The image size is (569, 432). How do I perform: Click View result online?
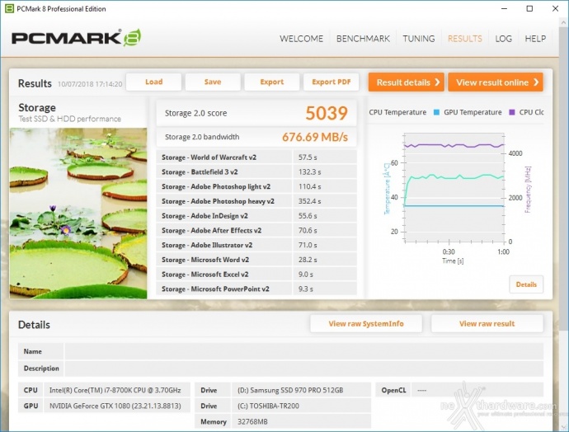(496, 82)
